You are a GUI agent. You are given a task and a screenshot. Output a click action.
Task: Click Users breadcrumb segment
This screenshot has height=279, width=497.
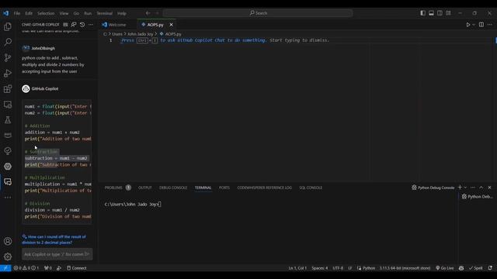117,34
